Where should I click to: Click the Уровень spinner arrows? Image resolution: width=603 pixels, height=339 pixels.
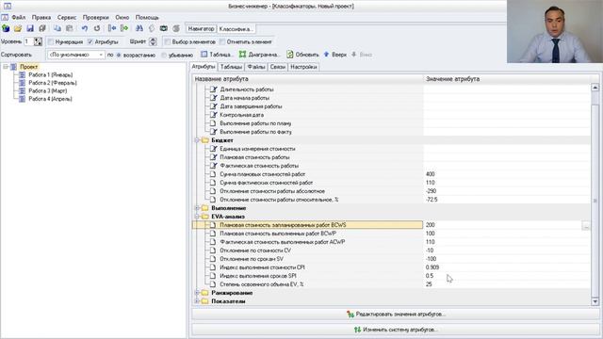[x=38, y=41]
